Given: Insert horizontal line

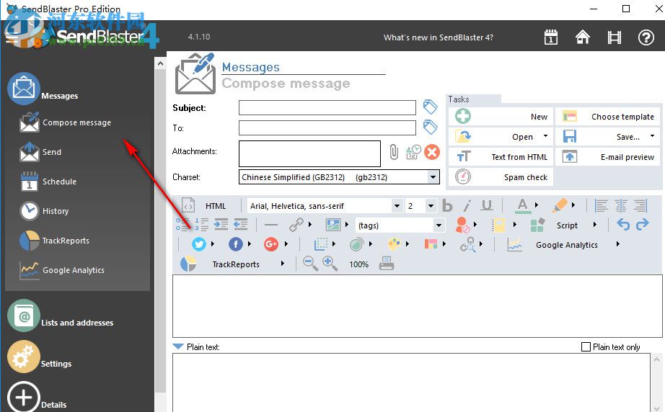Looking at the screenshot, I should click(270, 225).
